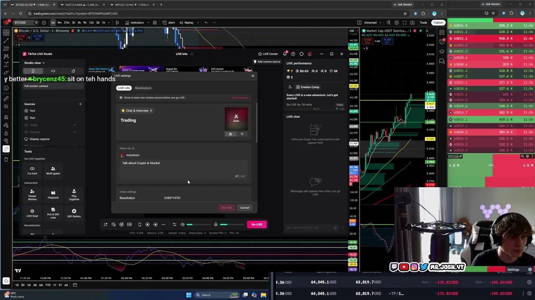The width and height of the screenshot is (535, 300).
Task: Select the cross-hair cursor tool in TradingView
Action: click(6, 33)
